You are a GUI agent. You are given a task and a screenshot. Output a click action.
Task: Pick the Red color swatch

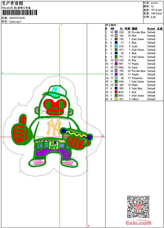click(x=116, y=92)
